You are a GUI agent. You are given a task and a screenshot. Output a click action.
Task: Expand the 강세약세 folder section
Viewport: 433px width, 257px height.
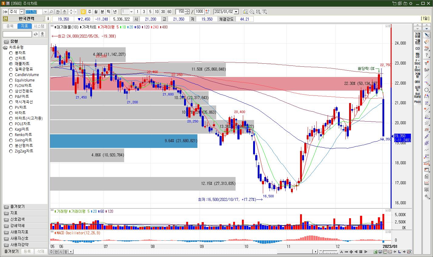pos(25,225)
